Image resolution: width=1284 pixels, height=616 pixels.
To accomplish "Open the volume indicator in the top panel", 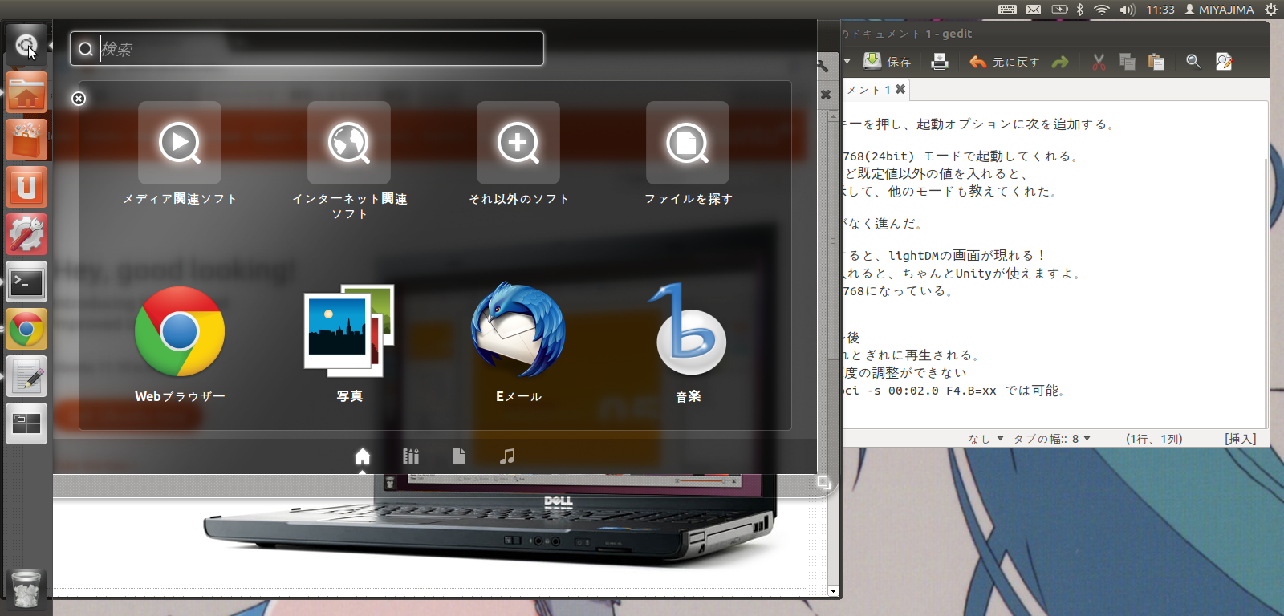I will (1128, 10).
